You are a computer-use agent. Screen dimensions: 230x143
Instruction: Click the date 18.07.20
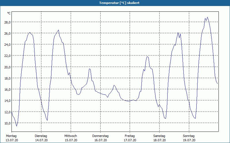tap(160, 140)
